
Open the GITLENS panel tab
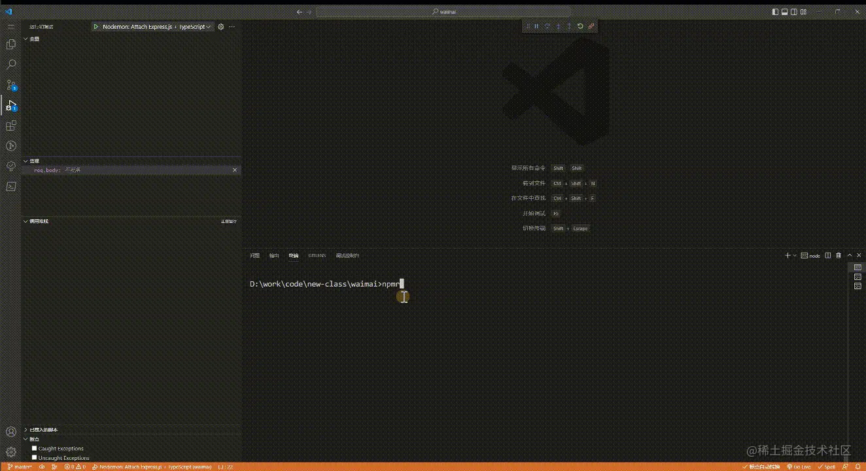(x=317, y=255)
